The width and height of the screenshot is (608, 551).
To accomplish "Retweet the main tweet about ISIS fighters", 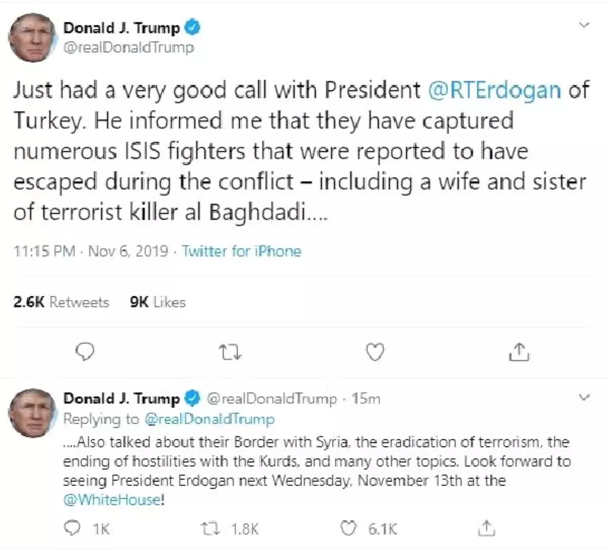I will pos(232,352).
